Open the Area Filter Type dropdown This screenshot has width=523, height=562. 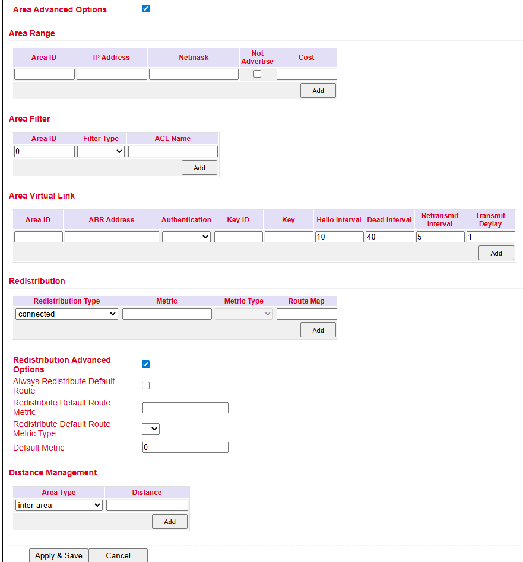tap(101, 152)
